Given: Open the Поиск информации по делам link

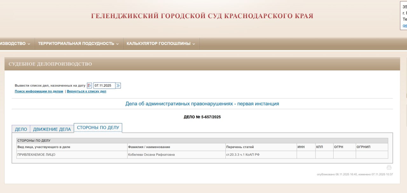Looking at the screenshot, I should pos(38,91).
